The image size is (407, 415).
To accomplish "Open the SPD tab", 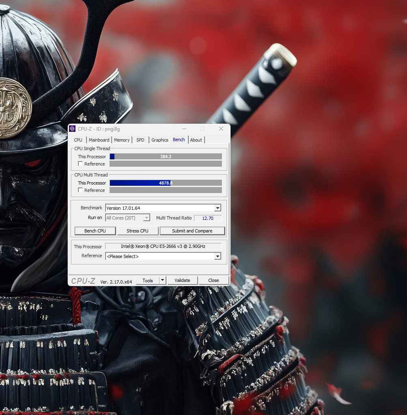I will click(140, 140).
